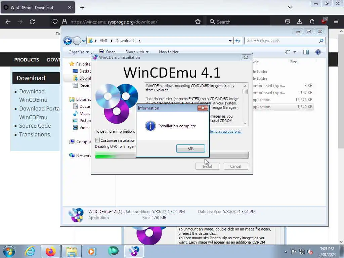Click the Firefox back arrow
This screenshot has width=344, height=258.
pos(8,22)
